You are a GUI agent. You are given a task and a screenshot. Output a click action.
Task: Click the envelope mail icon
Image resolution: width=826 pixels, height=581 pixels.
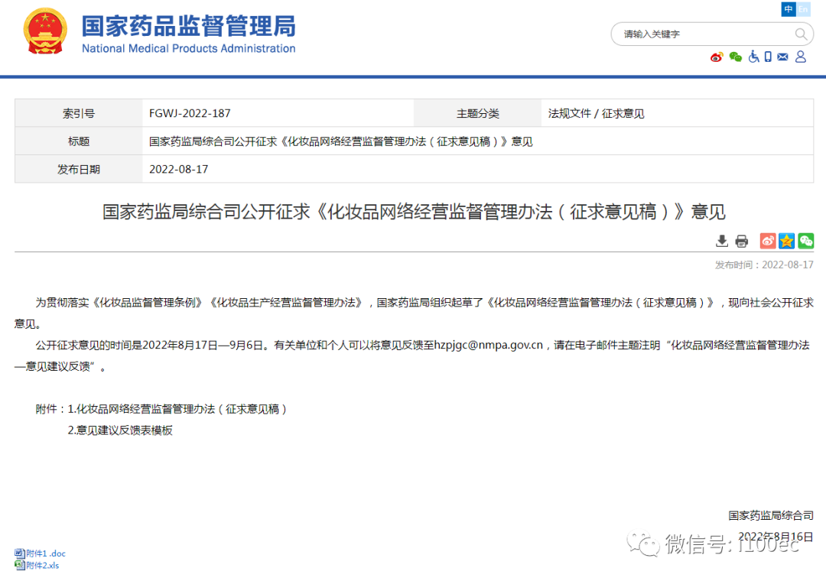click(782, 57)
